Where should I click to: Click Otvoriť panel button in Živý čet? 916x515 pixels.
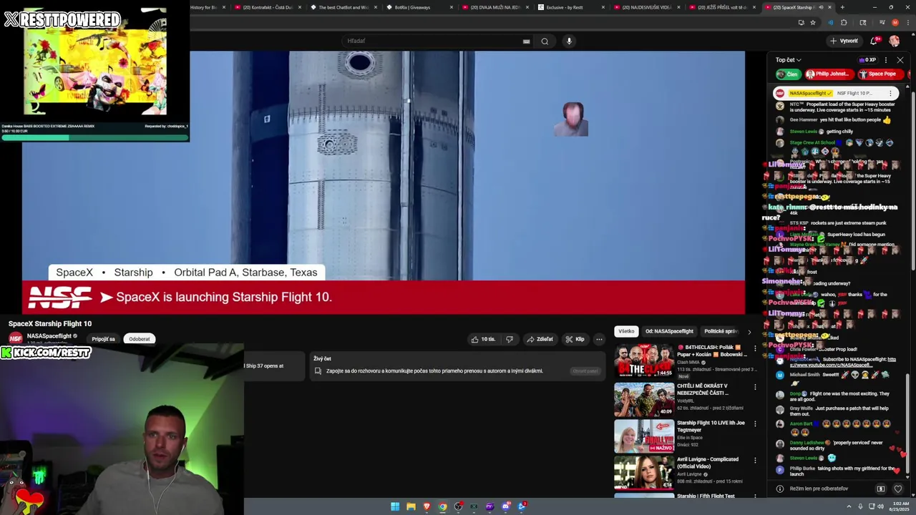click(585, 371)
